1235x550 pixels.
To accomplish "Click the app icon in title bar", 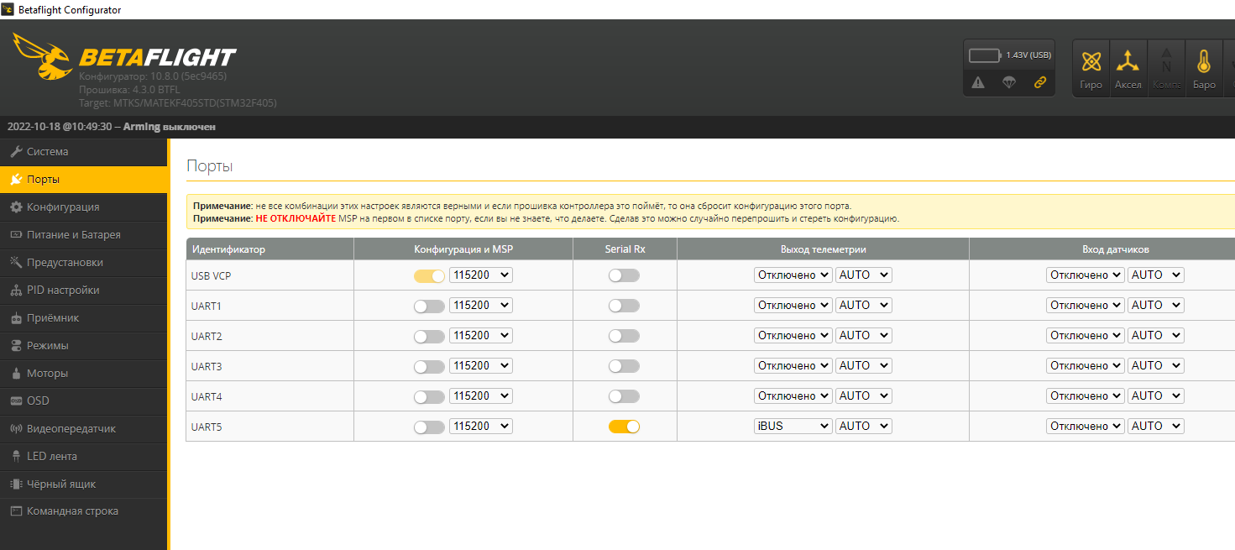I will point(8,9).
